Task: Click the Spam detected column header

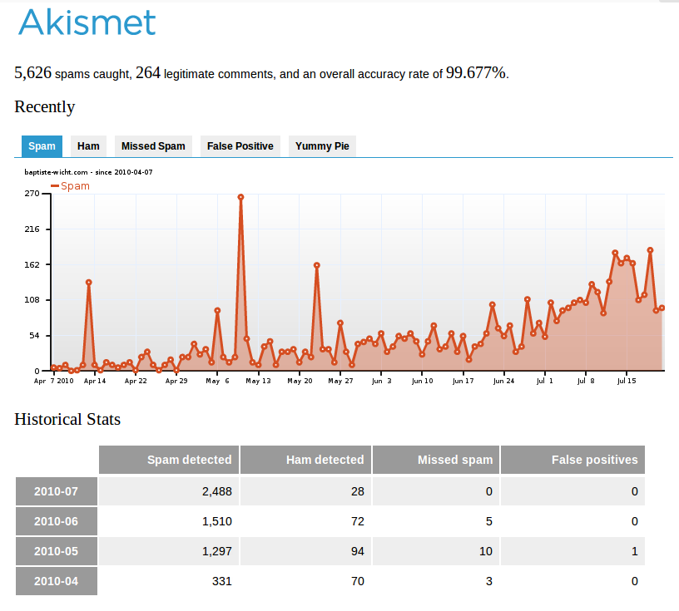Action: (169, 460)
